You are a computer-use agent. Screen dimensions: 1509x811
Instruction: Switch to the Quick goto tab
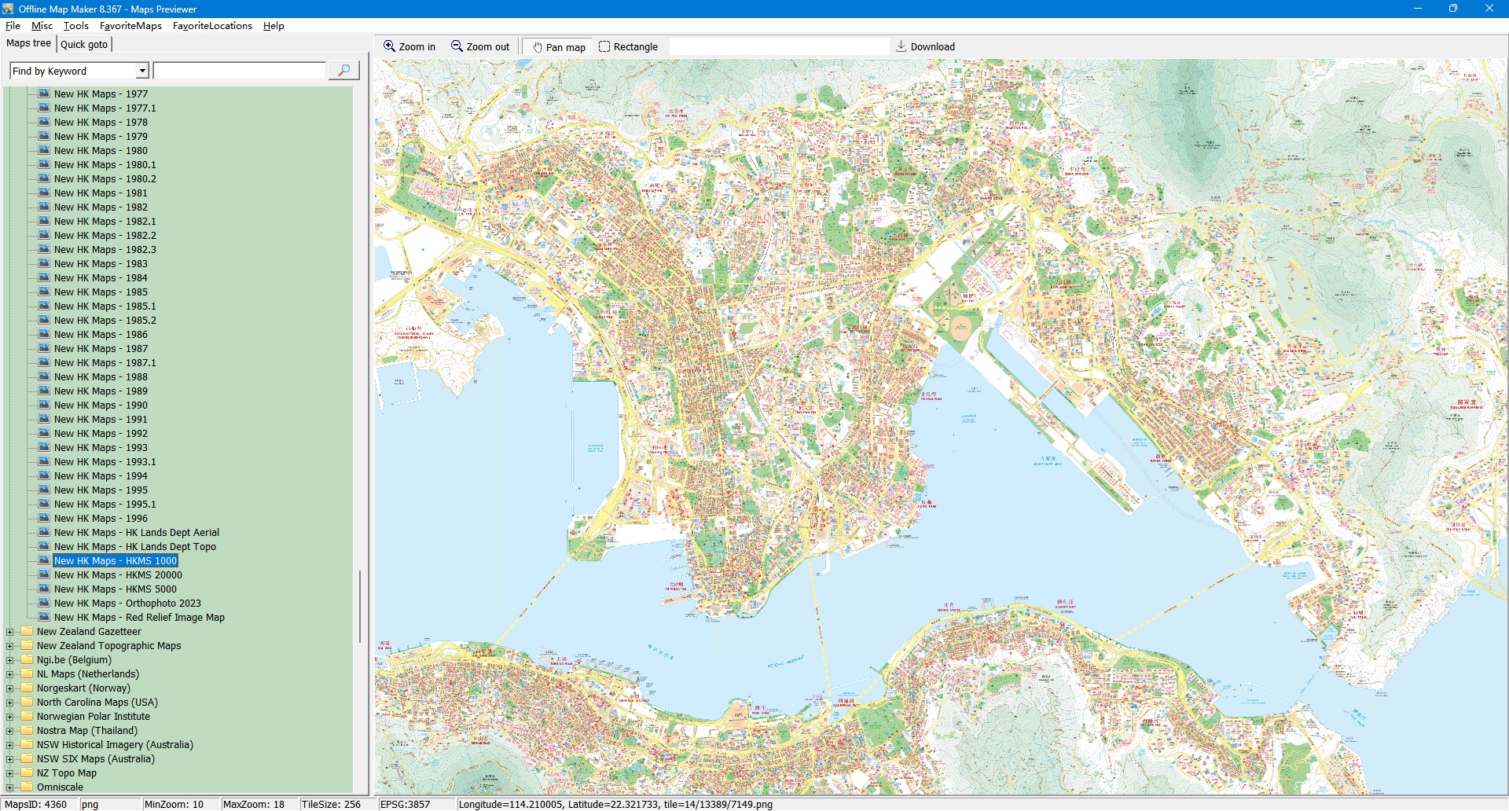[84, 44]
